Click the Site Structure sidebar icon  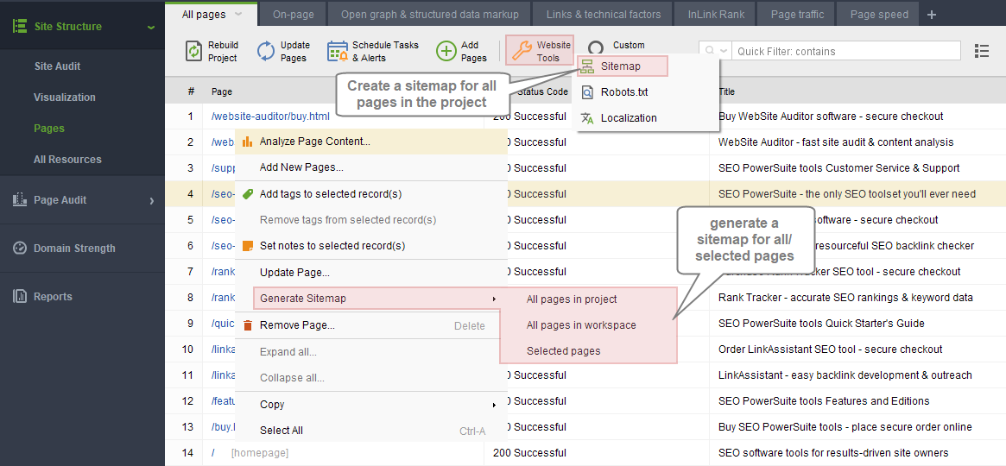(20, 26)
